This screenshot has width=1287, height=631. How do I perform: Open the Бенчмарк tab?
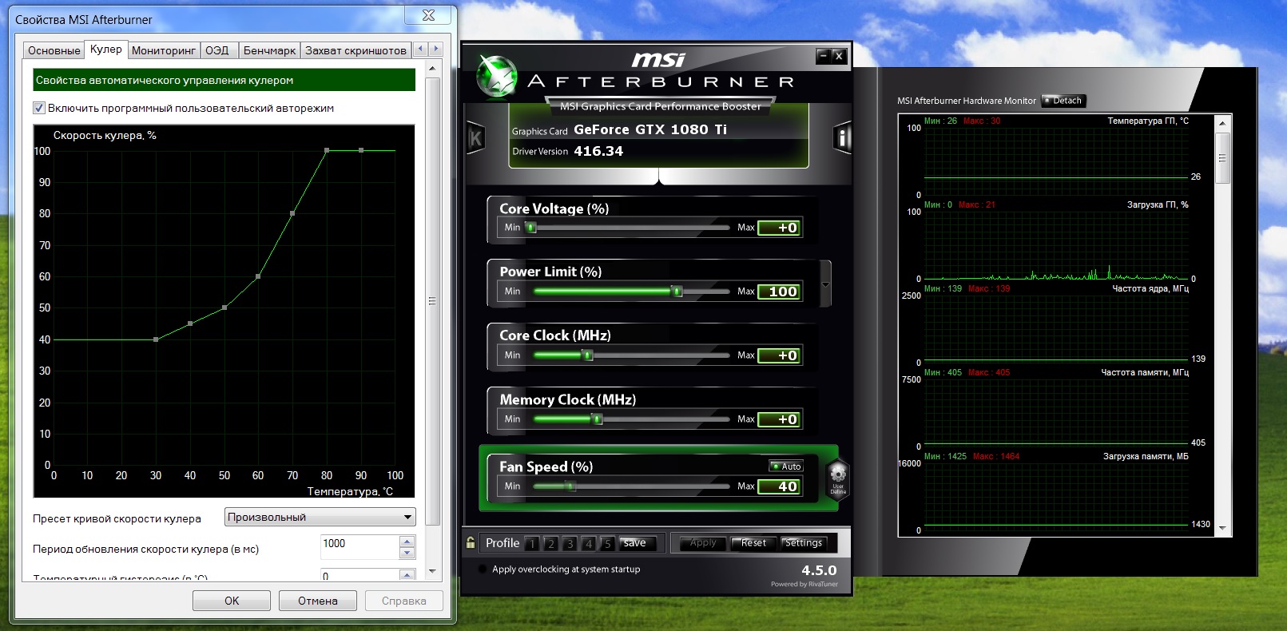coord(269,50)
